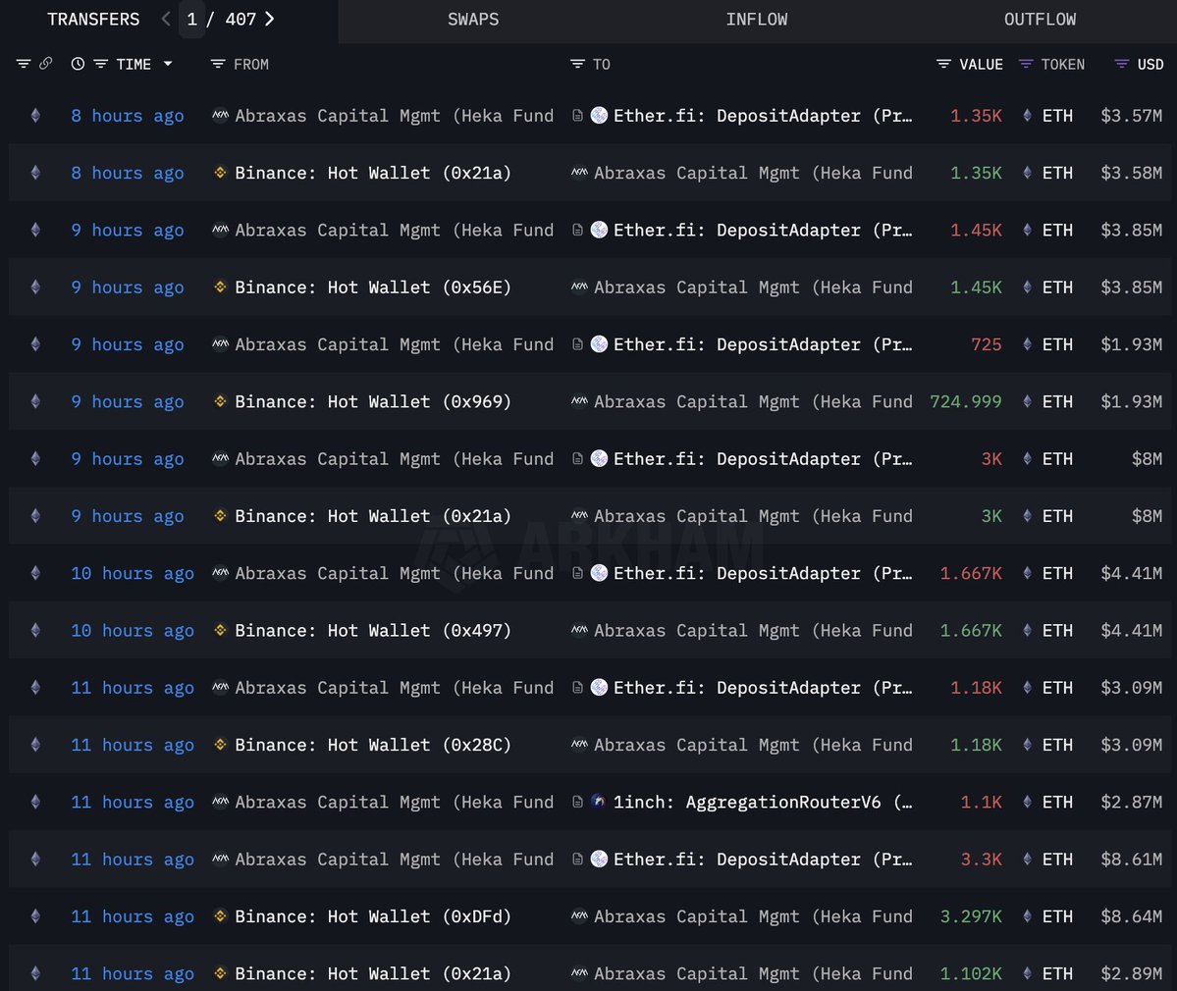Image resolution: width=1177 pixels, height=991 pixels.
Task: Go to previous transfers page
Action: [166, 20]
